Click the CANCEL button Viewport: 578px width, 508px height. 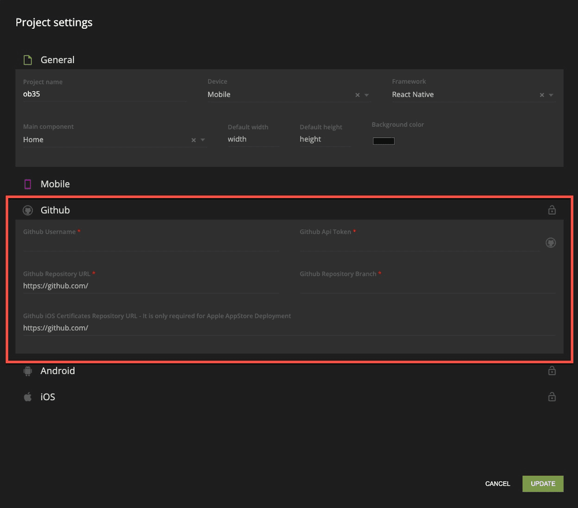pos(497,484)
